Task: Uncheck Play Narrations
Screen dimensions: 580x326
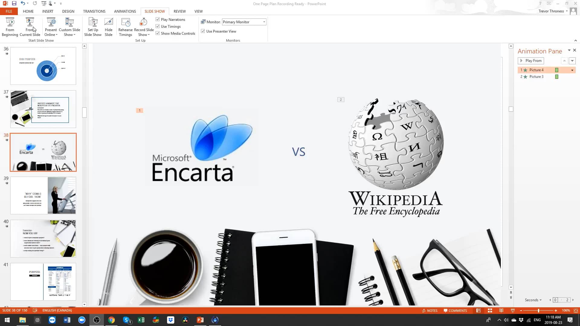Action: 158,19
